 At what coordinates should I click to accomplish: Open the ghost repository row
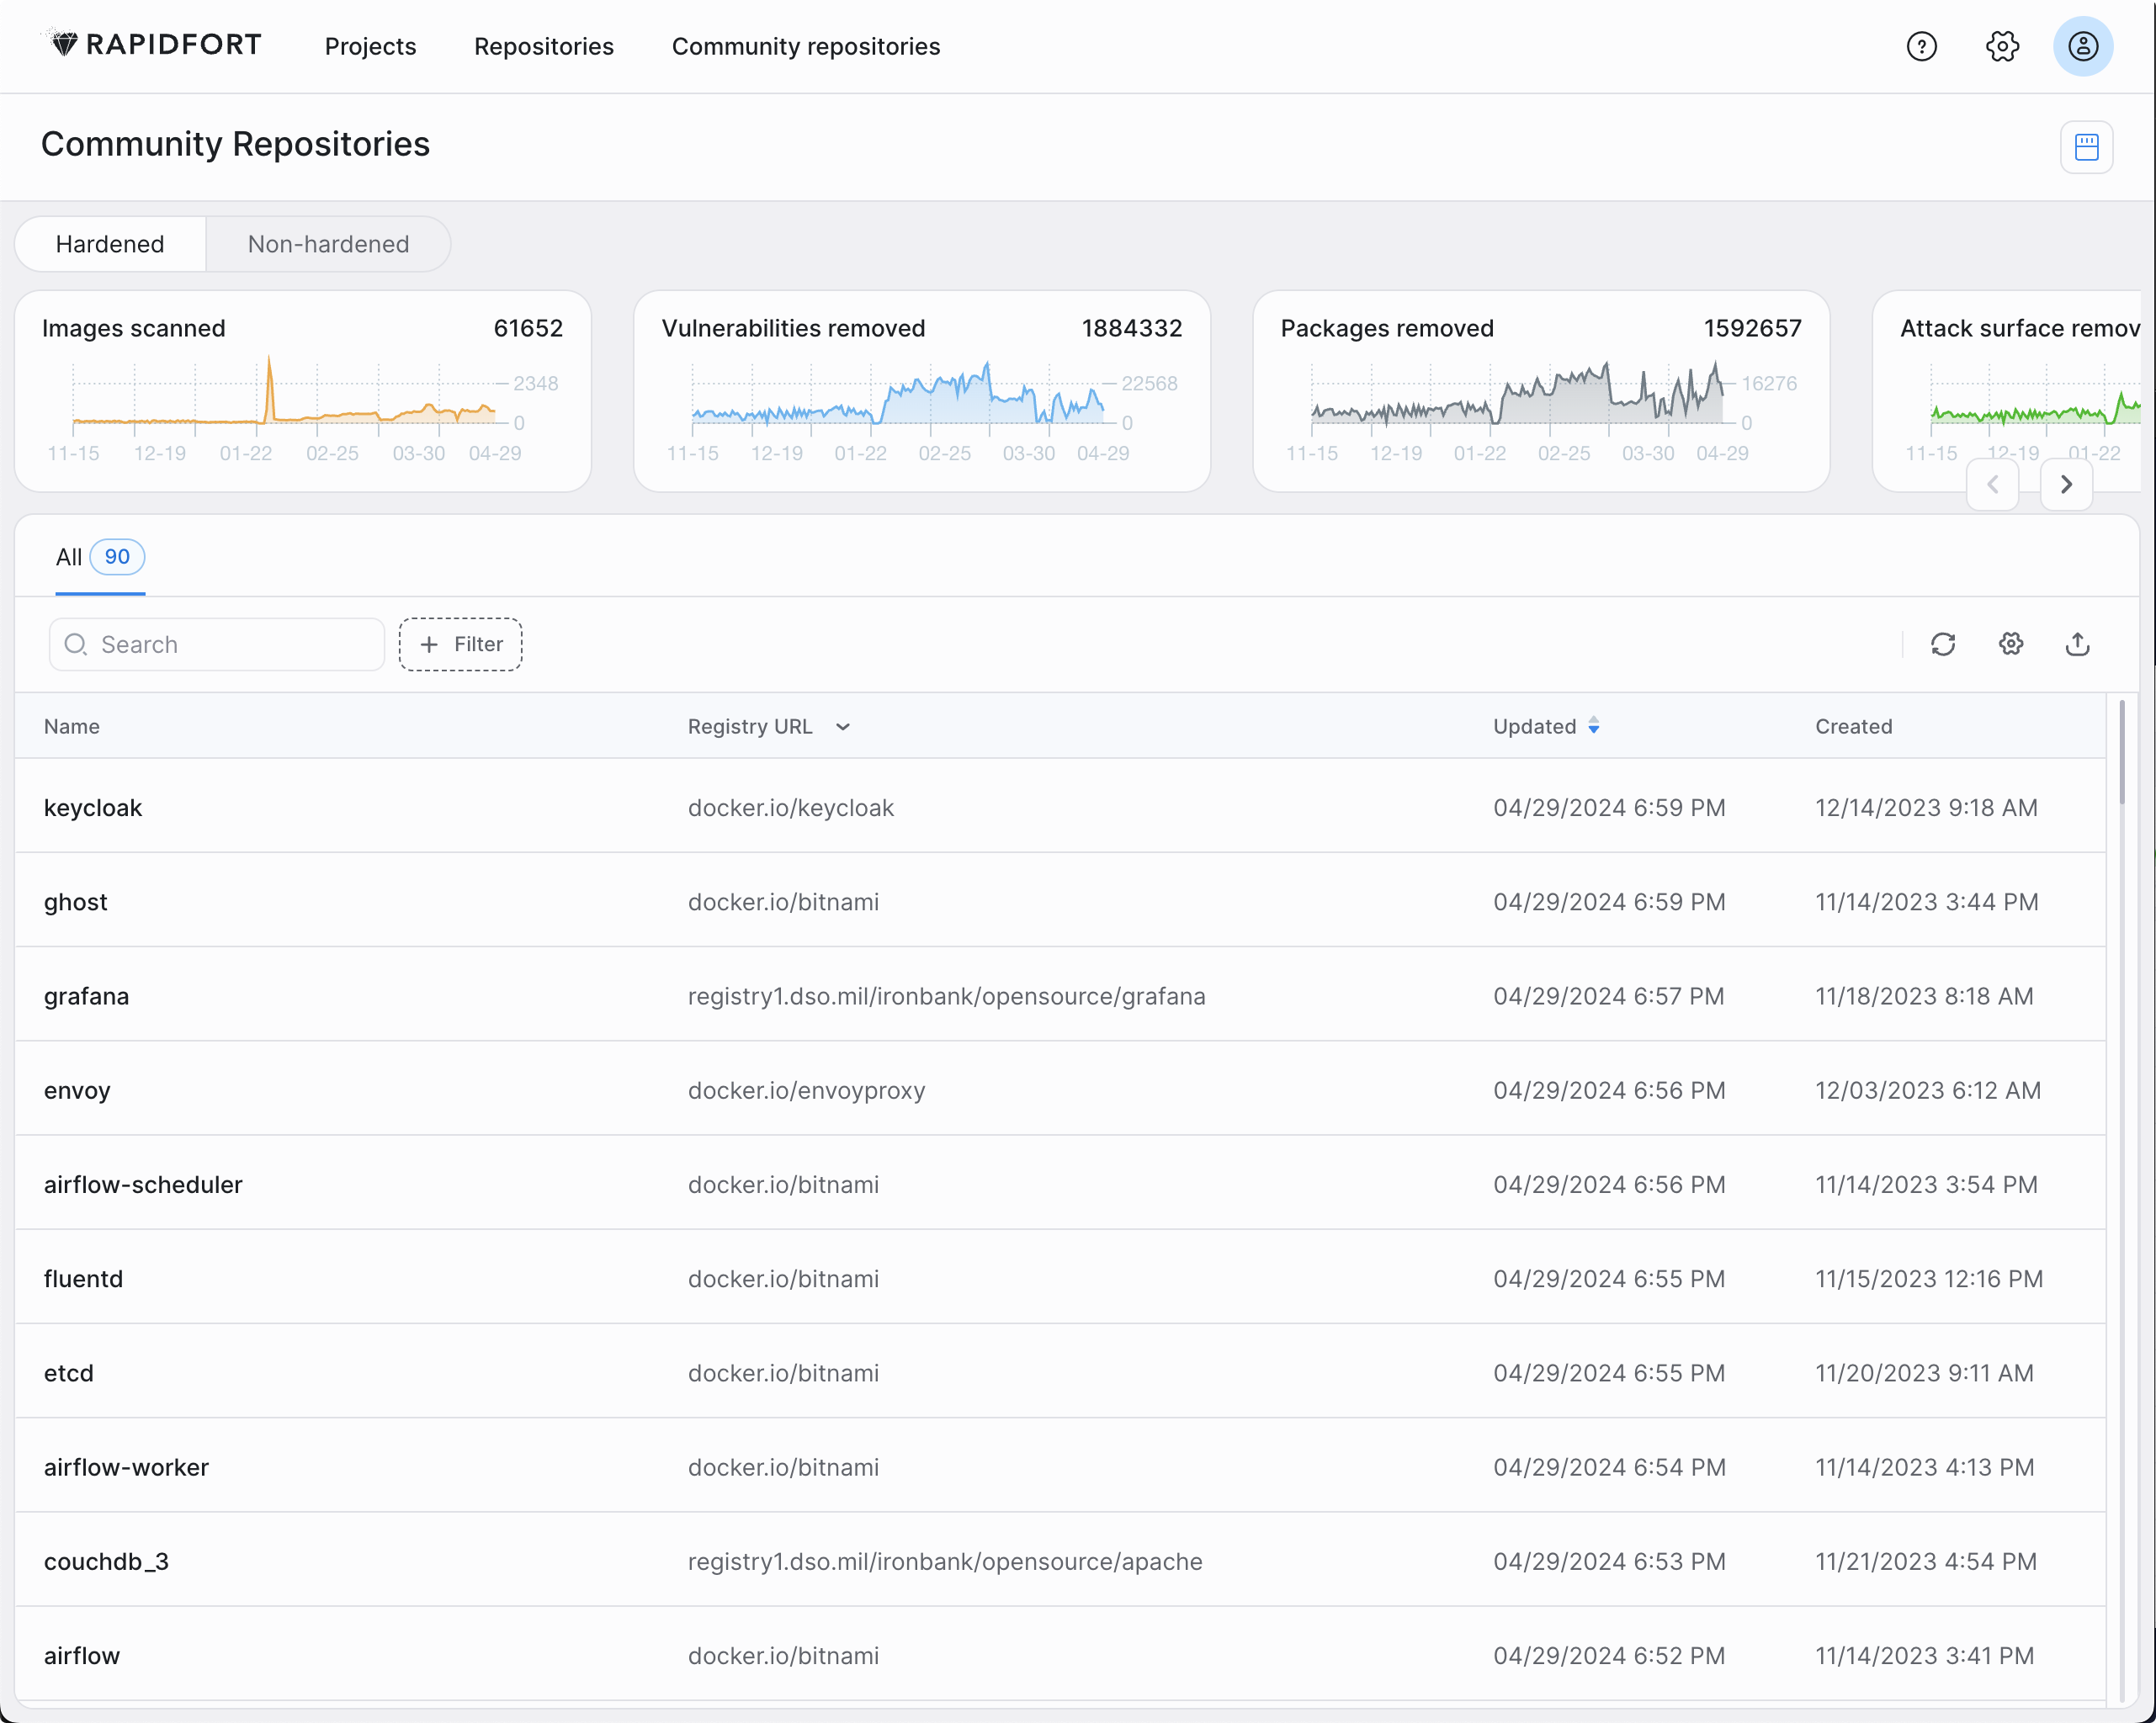tap(1060, 901)
